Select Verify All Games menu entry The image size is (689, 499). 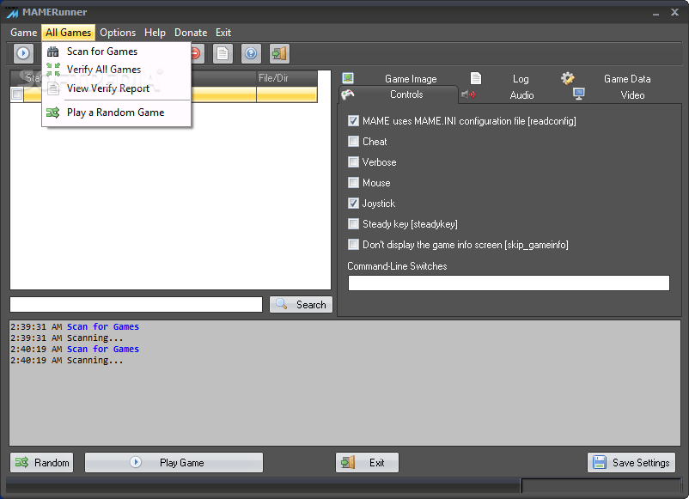click(117, 70)
